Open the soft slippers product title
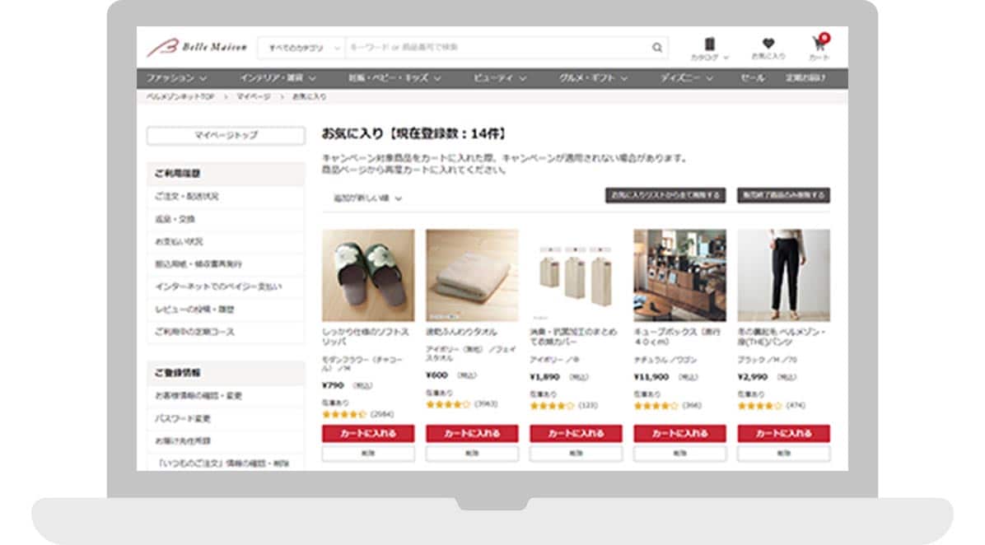Screen dimensions: 985x545 tap(366, 337)
